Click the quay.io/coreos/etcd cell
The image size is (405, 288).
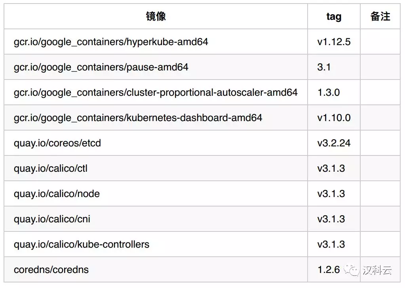pyautogui.click(x=156, y=143)
